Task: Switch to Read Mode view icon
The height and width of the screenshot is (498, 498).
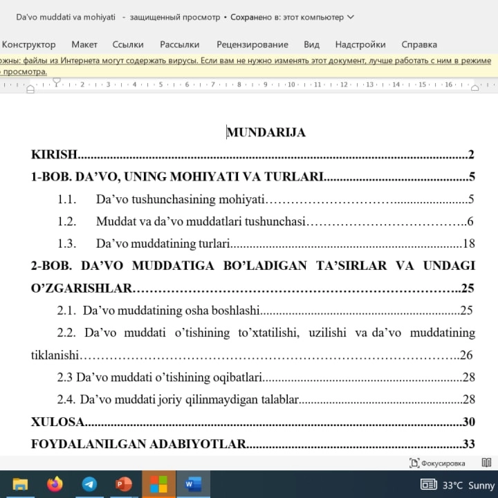Action: click(x=486, y=463)
